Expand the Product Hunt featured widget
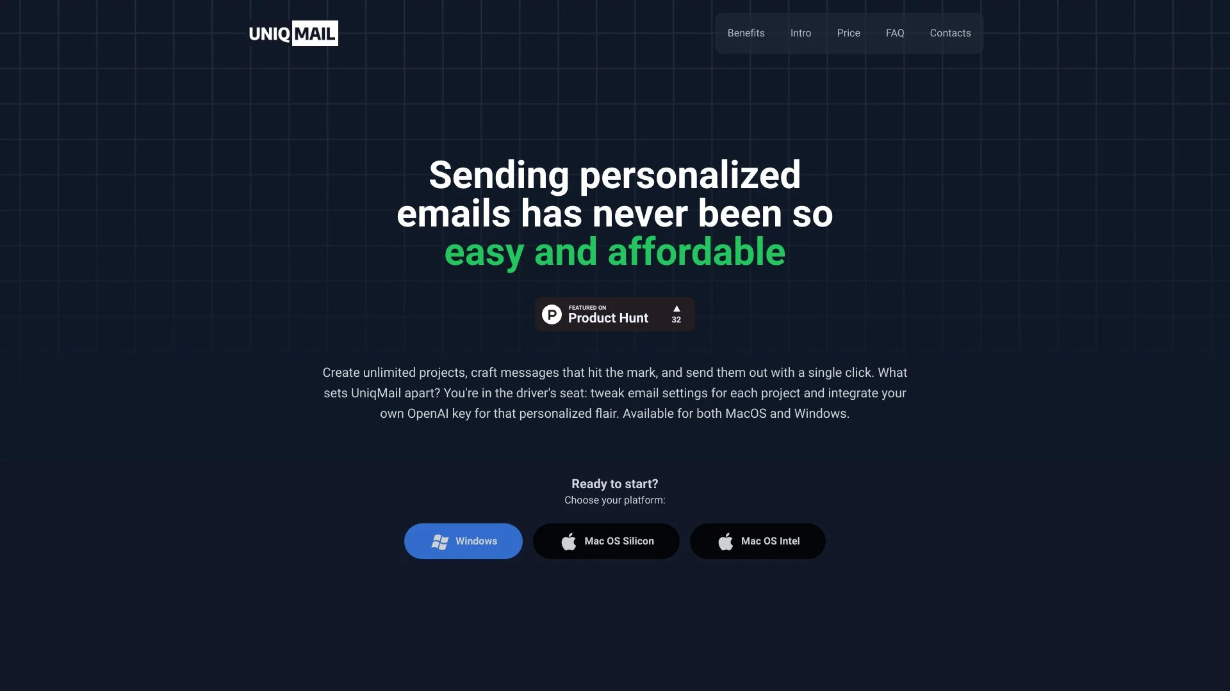Image resolution: width=1230 pixels, height=691 pixels. [615, 314]
